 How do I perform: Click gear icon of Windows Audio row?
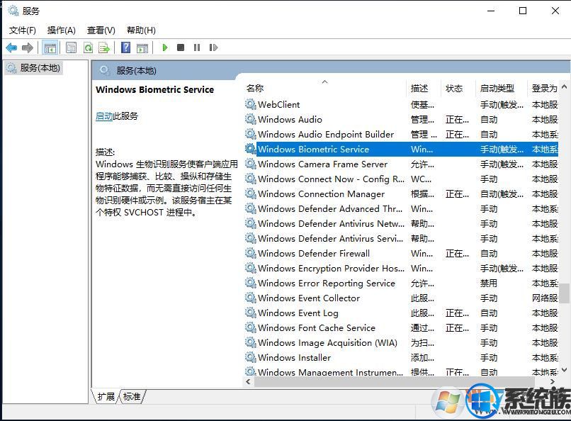251,119
